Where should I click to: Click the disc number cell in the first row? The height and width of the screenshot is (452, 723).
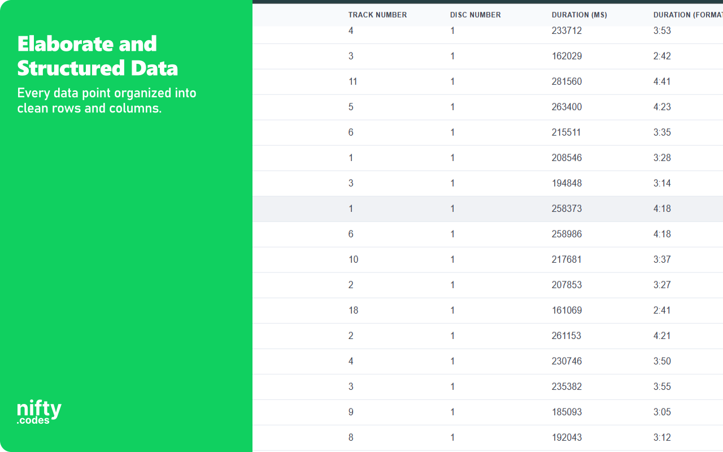click(x=452, y=31)
